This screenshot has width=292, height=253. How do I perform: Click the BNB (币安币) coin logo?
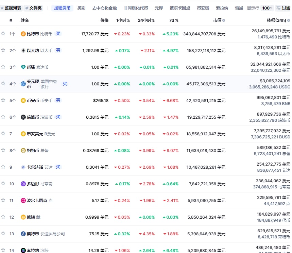tap(23, 100)
